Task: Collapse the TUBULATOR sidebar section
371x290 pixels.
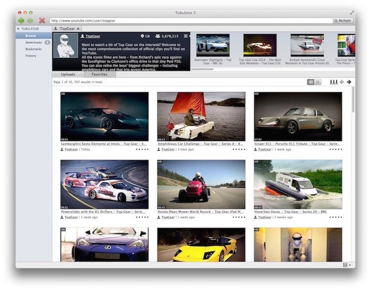Action: 18,29
